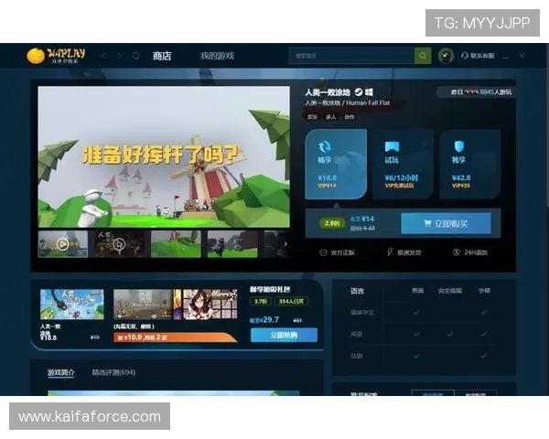
Task: Click the 极速发货 lightning icon
Action: 390,252
